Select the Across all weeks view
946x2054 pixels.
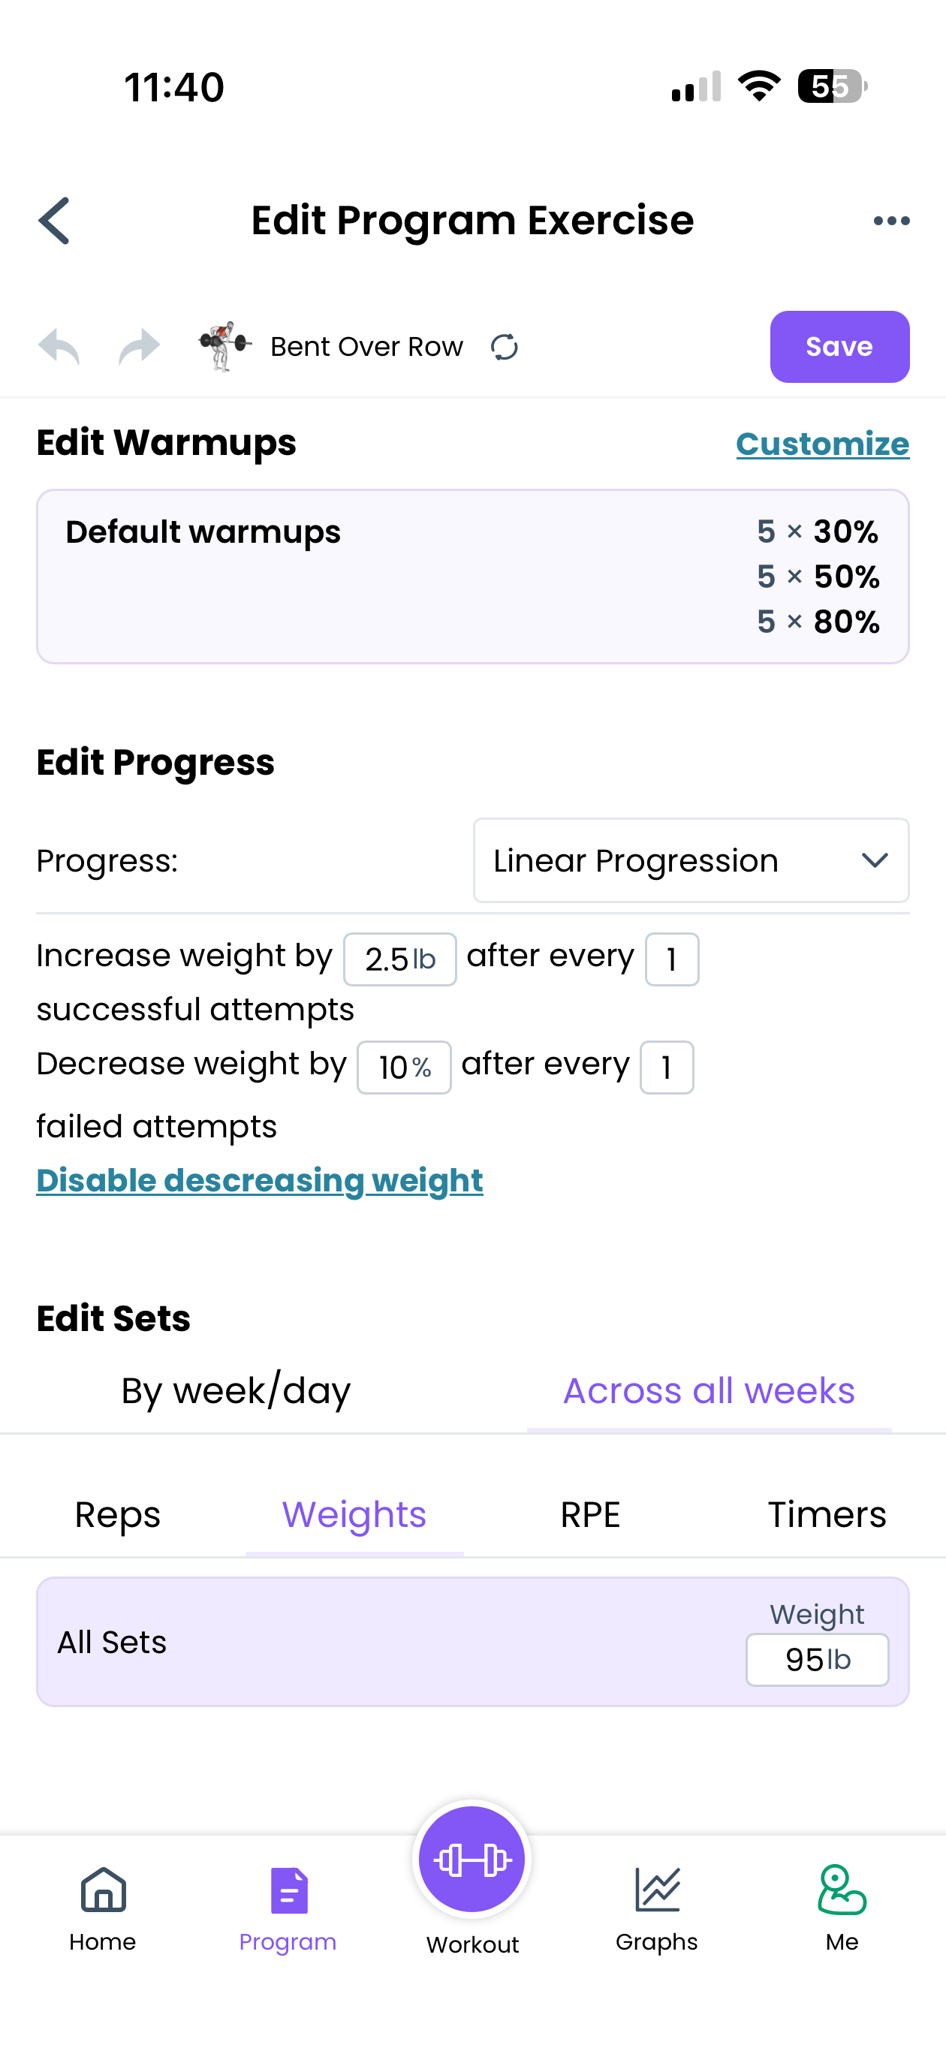click(x=708, y=1390)
